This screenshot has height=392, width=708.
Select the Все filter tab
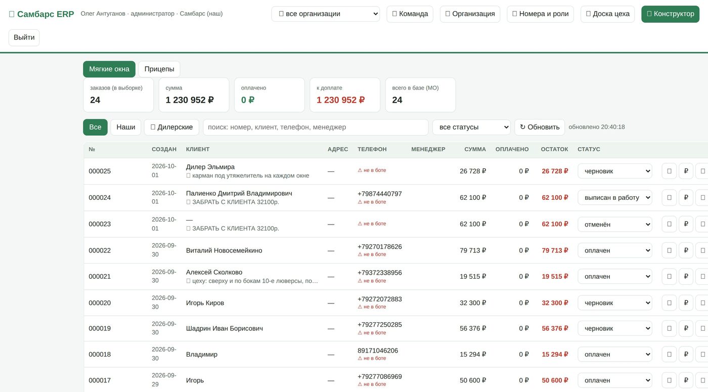point(96,127)
